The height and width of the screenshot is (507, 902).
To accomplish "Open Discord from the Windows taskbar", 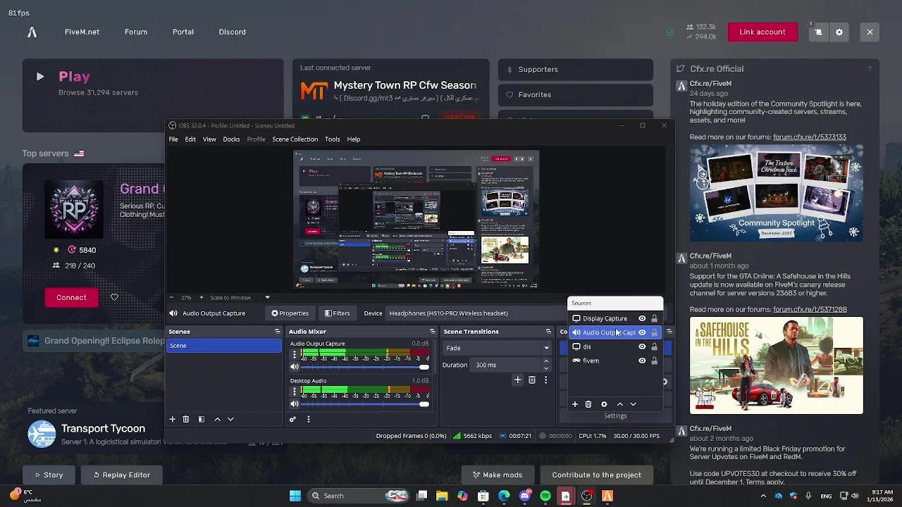I will [525, 496].
